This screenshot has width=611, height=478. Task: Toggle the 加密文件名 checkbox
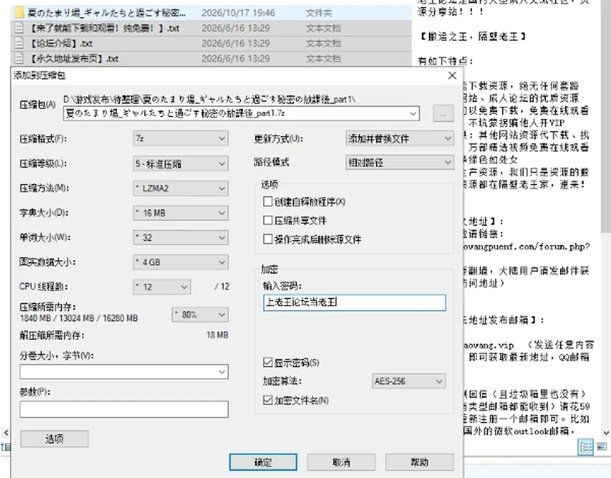(x=268, y=400)
